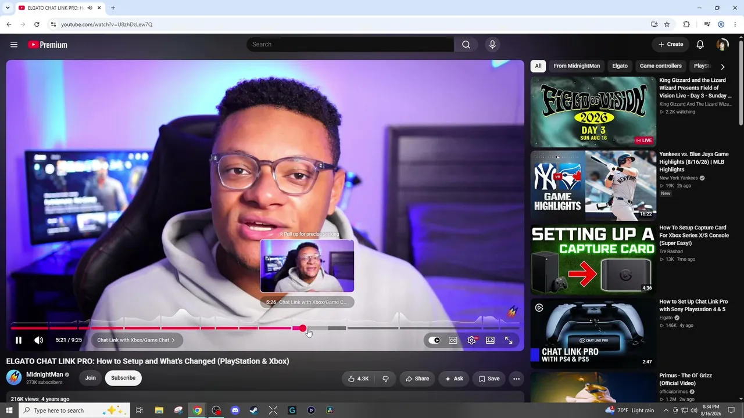
Task: Open MidnightMan channel avatar
Action: (x=14, y=378)
